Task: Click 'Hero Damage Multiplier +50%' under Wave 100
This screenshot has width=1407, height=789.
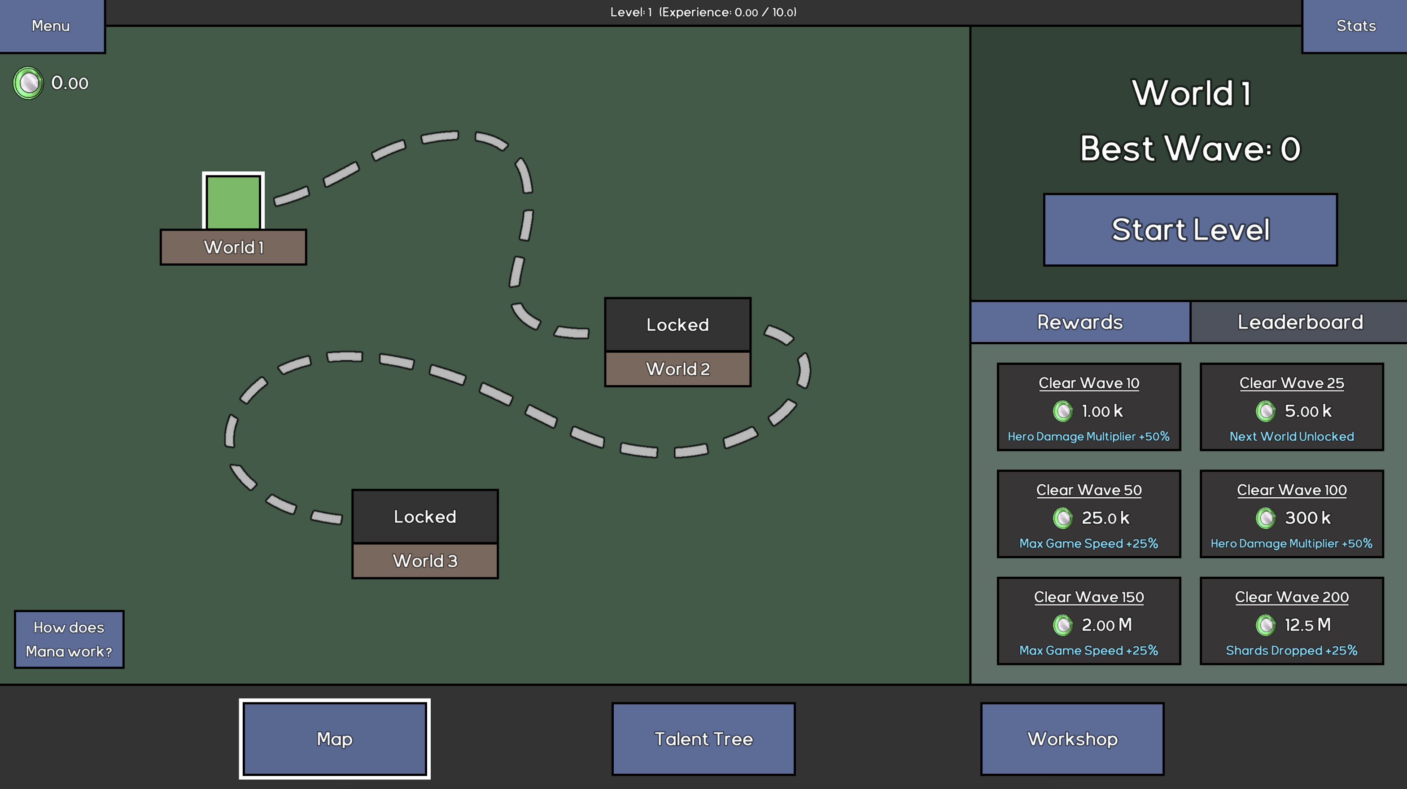Action: point(1291,544)
